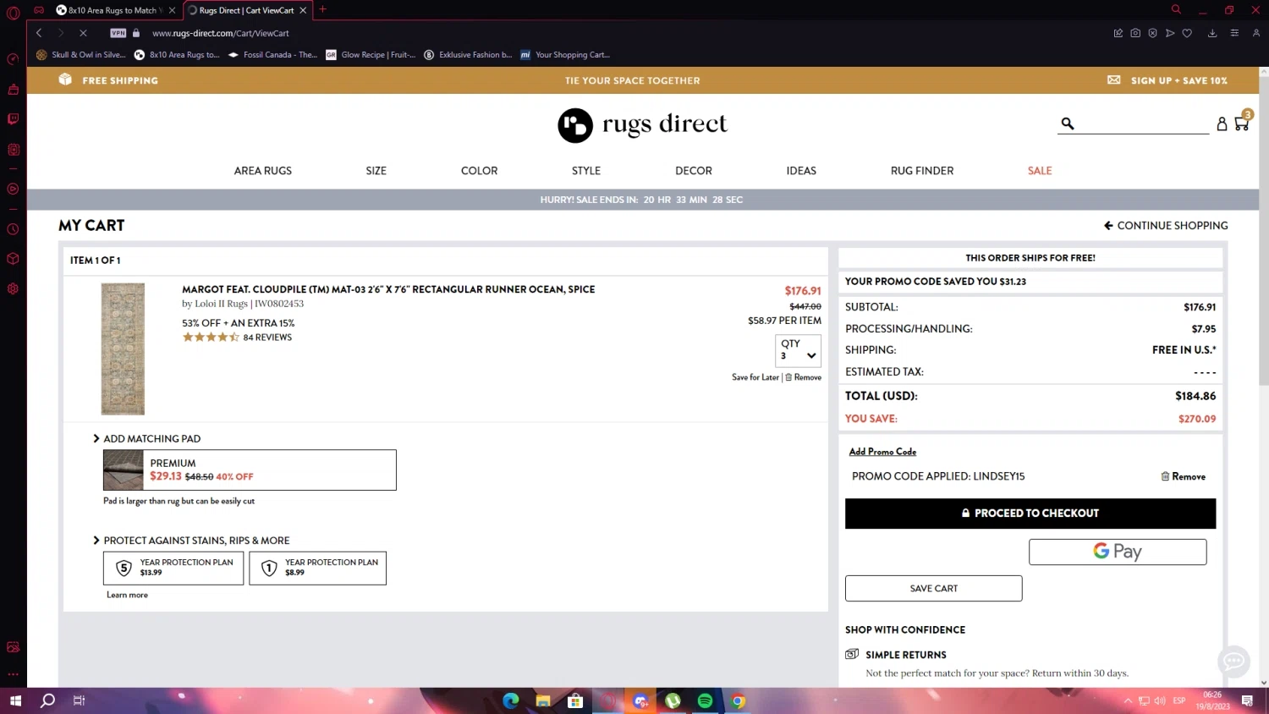1269x714 pixels.
Task: Open the Style menu
Action: point(586,171)
